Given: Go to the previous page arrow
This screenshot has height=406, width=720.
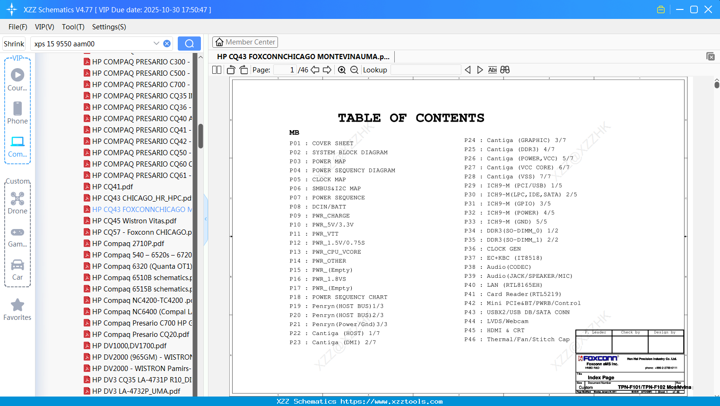Looking at the screenshot, I should point(315,70).
